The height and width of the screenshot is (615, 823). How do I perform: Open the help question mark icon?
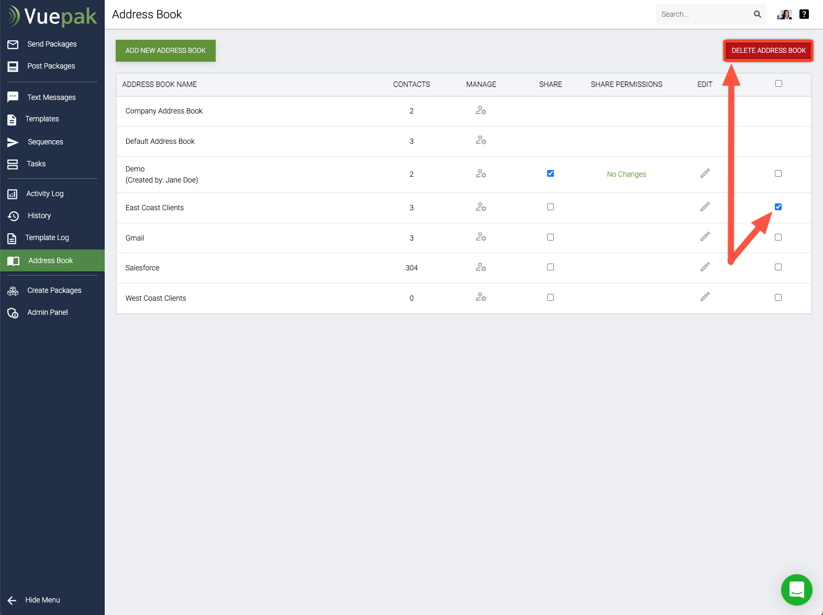pos(804,14)
